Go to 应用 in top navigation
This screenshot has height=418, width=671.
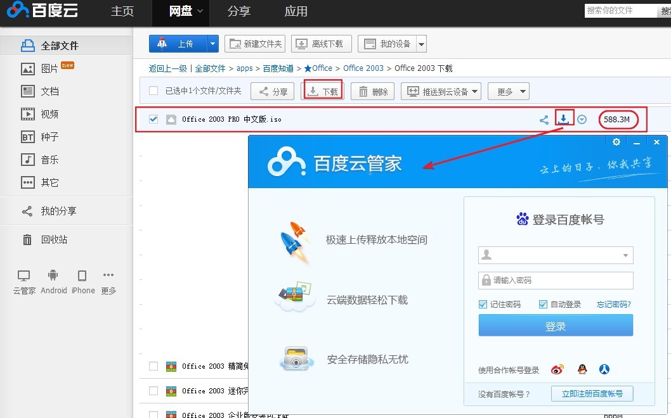coord(296,11)
